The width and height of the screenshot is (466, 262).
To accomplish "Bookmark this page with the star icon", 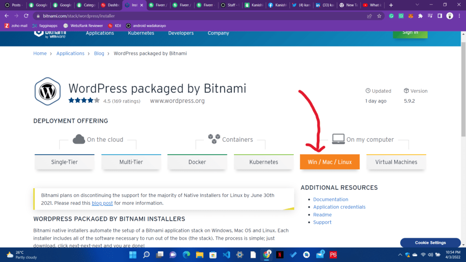I will tap(379, 16).
